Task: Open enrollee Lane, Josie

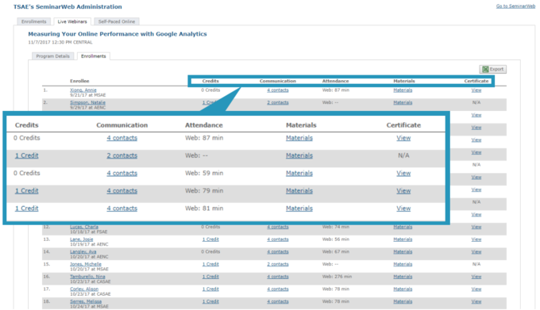Action: click(81, 239)
